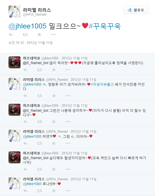Favorite the main tweet with star
Viewport: 155px width, 196px height.
tap(39, 34)
